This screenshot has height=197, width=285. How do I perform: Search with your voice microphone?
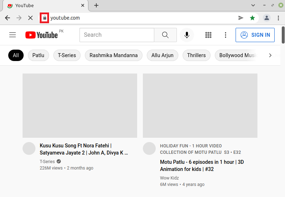[x=187, y=35]
